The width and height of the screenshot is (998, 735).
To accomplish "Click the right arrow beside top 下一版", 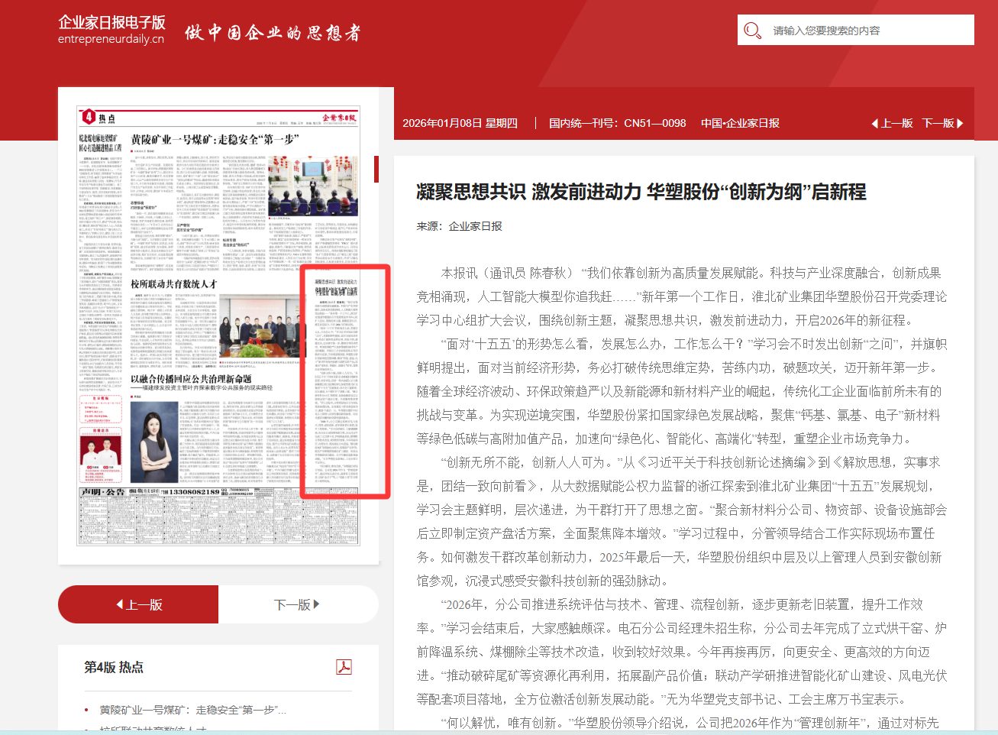I will [x=960, y=124].
